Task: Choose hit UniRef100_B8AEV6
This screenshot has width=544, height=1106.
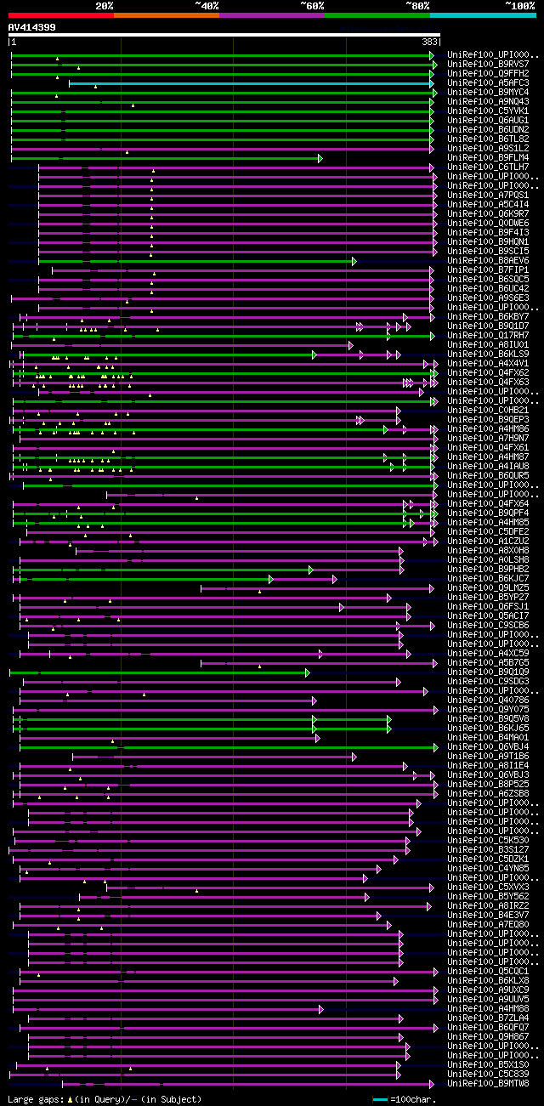Action: 488,260
